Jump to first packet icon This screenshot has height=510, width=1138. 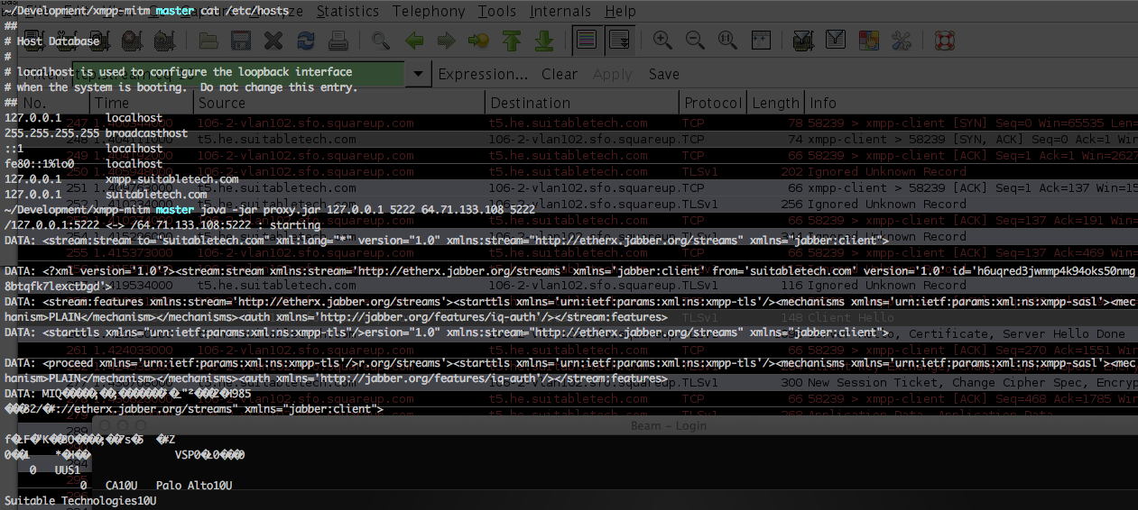[512, 41]
